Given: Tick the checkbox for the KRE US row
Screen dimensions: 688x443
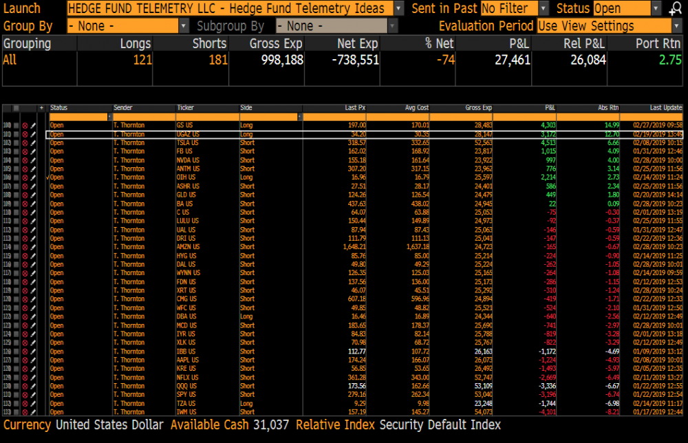Looking at the screenshot, I should click(17, 369).
